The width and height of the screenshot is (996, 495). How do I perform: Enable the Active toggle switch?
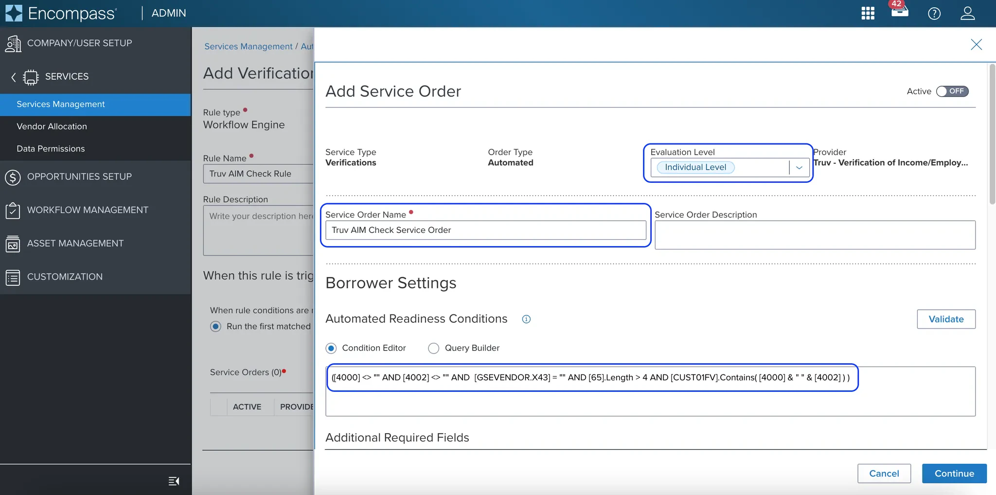[952, 91]
